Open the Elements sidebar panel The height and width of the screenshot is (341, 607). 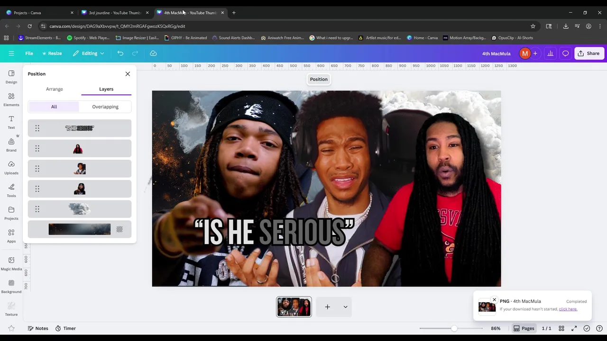click(11, 99)
